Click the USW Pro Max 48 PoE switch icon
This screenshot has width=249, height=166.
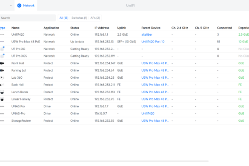2,42
